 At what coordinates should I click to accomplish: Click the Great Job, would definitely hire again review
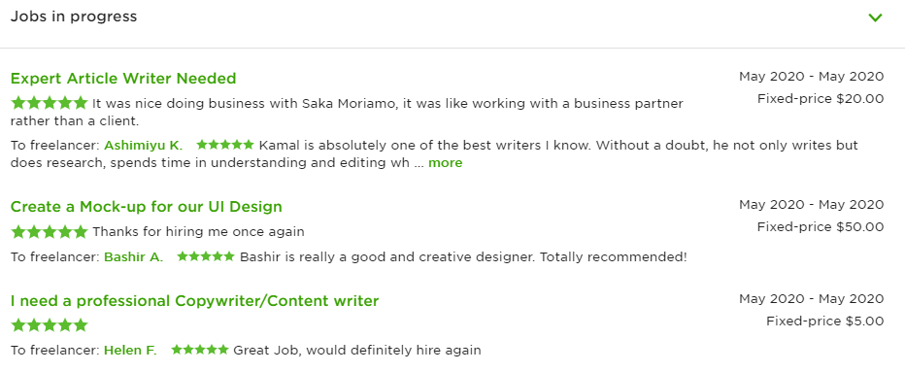[x=357, y=350]
